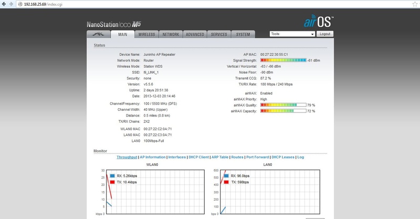
Task: Open the Ubiquiti logo tab
Action: [98, 34]
